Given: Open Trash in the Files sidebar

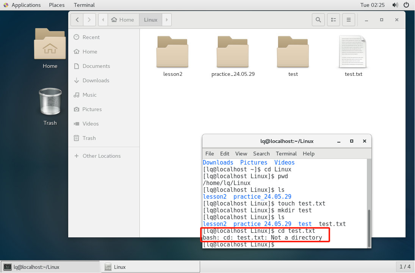Looking at the screenshot, I should [x=104, y=138].
